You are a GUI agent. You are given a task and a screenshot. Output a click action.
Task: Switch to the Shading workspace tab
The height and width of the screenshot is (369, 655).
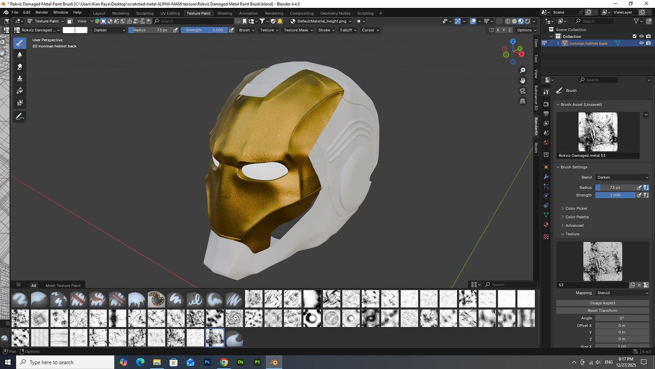point(225,13)
